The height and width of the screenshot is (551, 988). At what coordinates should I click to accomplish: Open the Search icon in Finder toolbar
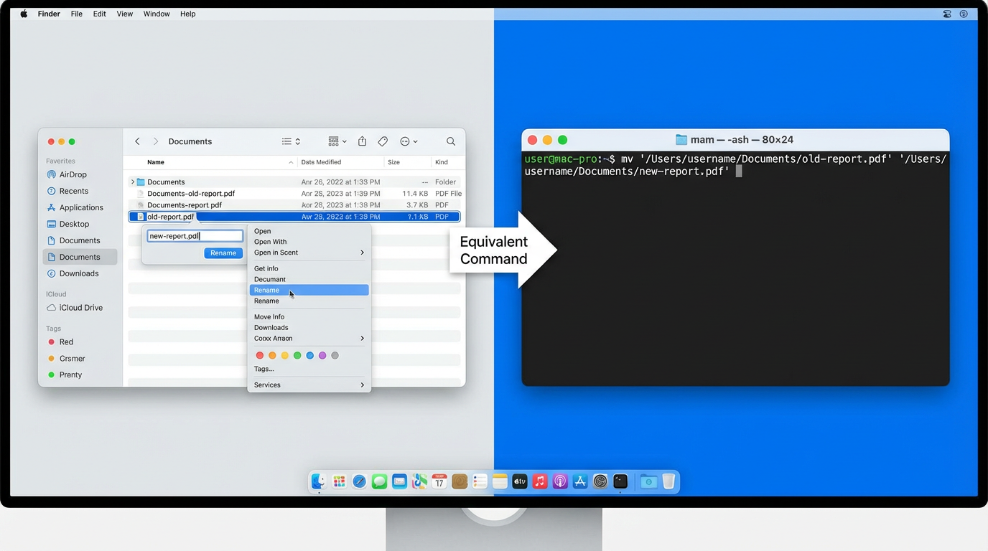(450, 141)
